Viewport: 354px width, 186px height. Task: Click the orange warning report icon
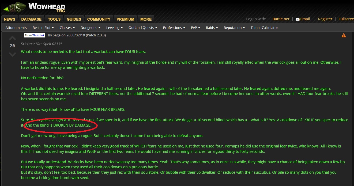coord(344,35)
